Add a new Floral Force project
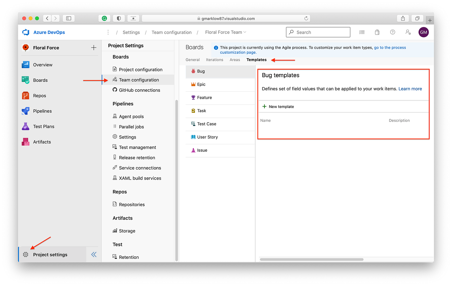 [93, 47]
